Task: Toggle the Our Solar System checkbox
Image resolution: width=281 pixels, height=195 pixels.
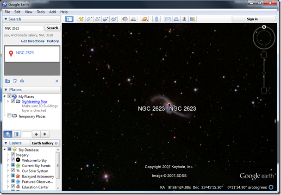Action: click(13, 170)
